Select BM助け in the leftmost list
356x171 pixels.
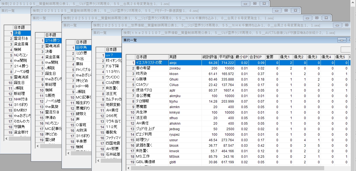(22, 110)
